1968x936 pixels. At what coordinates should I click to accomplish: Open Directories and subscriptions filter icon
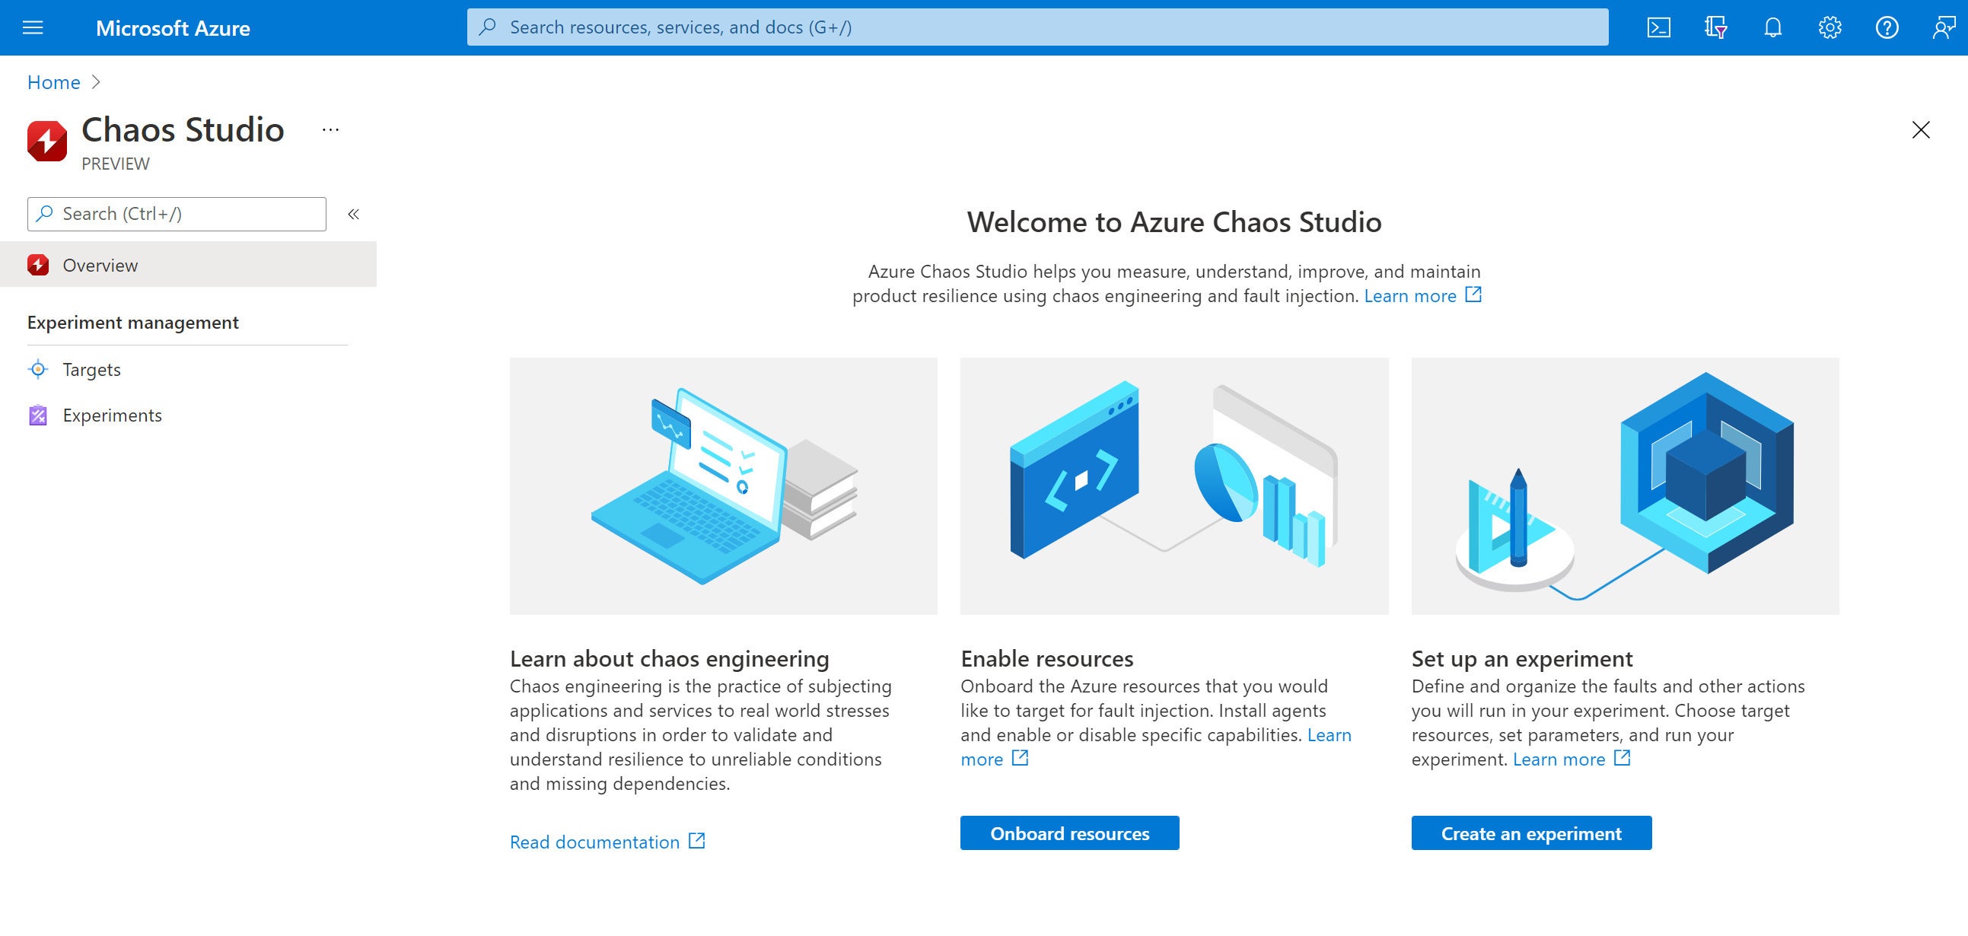pyautogui.click(x=1716, y=27)
